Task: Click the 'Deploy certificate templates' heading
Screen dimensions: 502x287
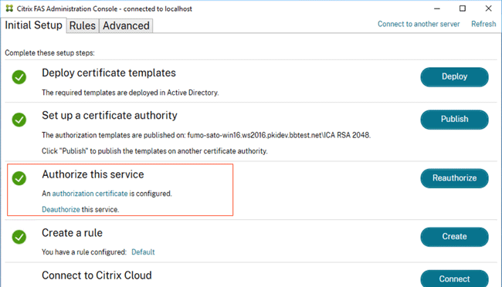Action: point(109,73)
